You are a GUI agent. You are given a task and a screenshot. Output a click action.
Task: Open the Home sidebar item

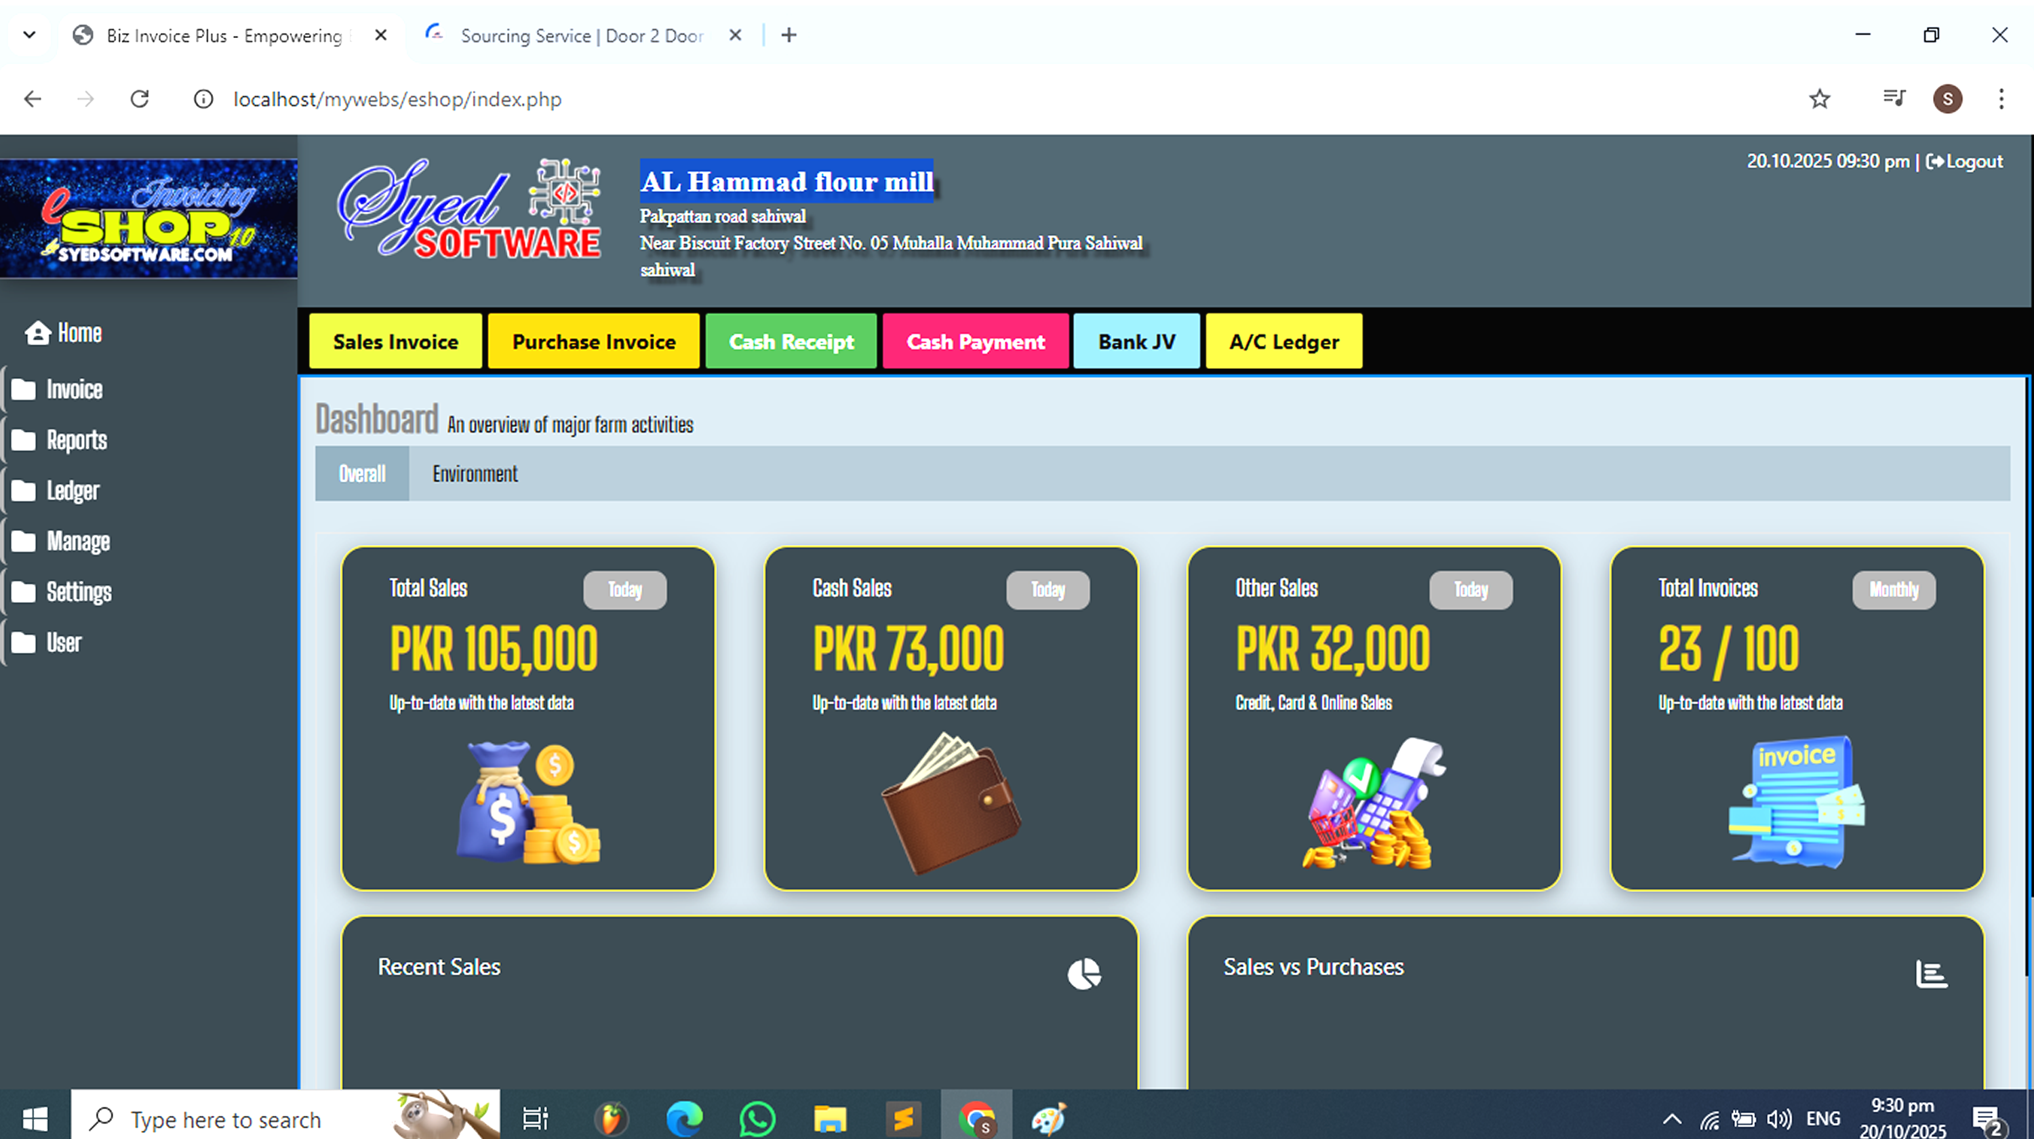63,333
